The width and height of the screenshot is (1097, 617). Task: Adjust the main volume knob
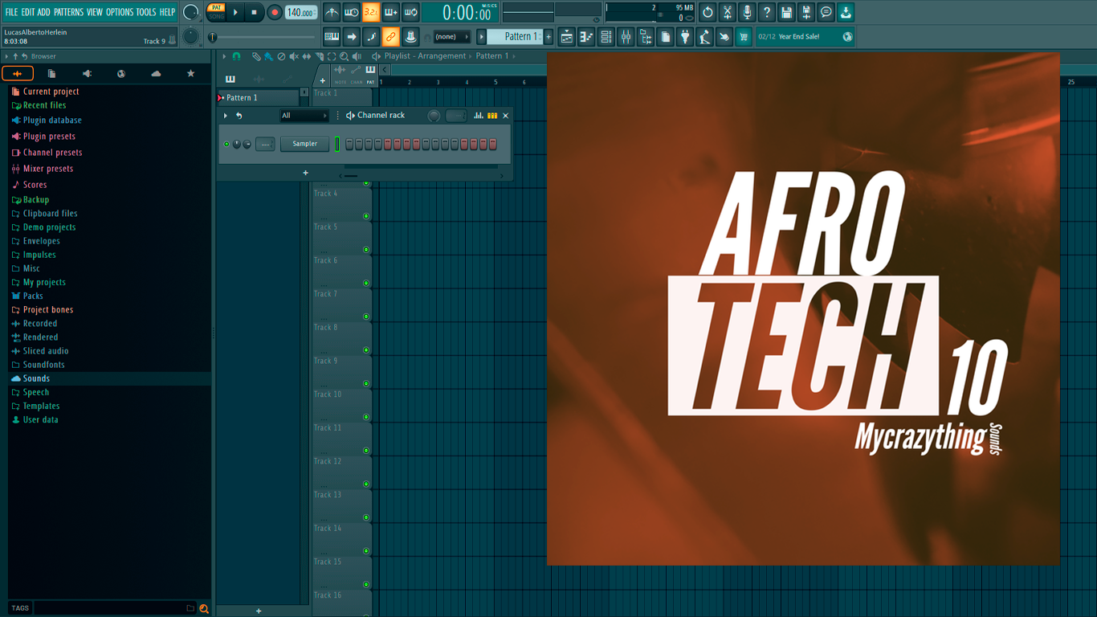point(190,12)
